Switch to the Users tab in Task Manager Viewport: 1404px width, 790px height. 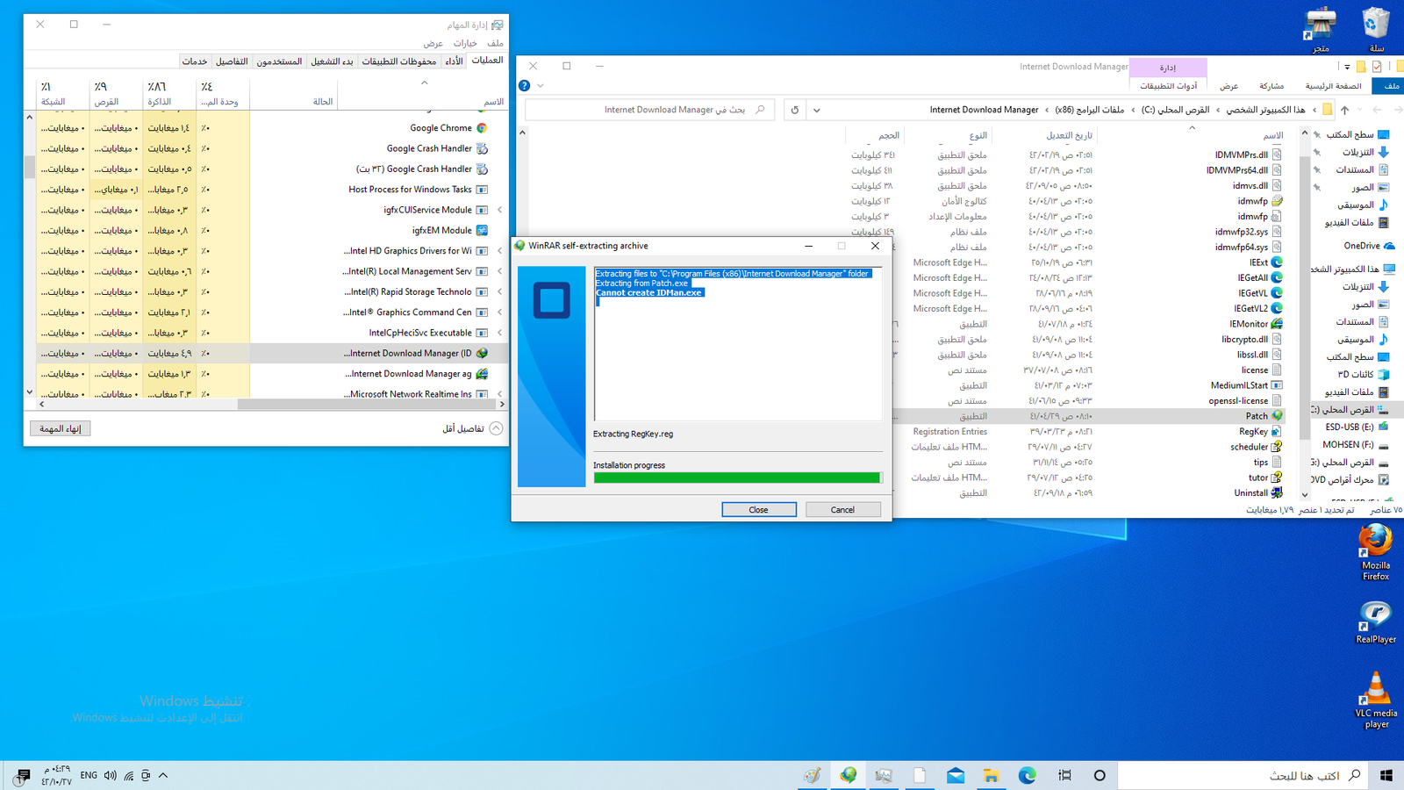pyautogui.click(x=279, y=61)
